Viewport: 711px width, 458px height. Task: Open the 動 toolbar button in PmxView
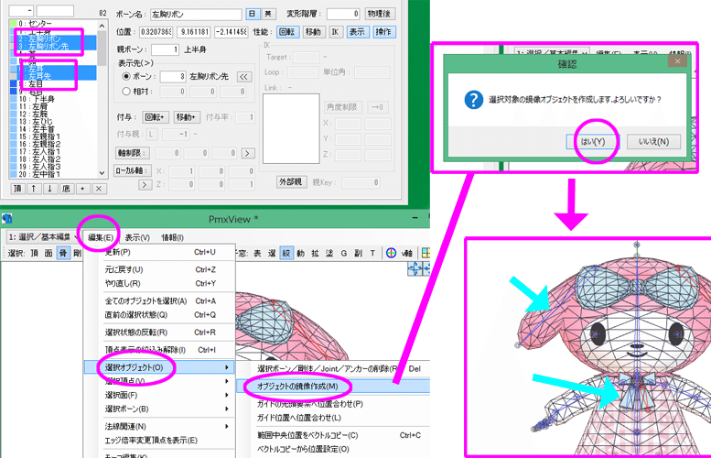click(x=301, y=254)
